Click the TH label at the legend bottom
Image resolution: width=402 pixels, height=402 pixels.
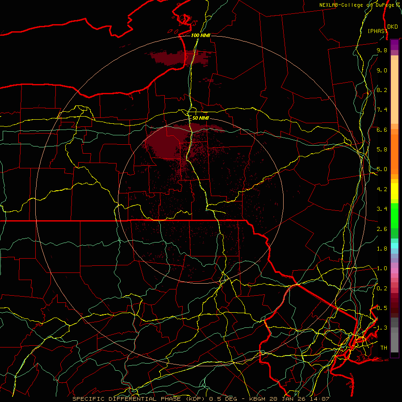click(x=384, y=348)
